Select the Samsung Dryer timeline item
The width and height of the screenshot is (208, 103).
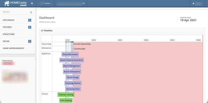click(73, 89)
